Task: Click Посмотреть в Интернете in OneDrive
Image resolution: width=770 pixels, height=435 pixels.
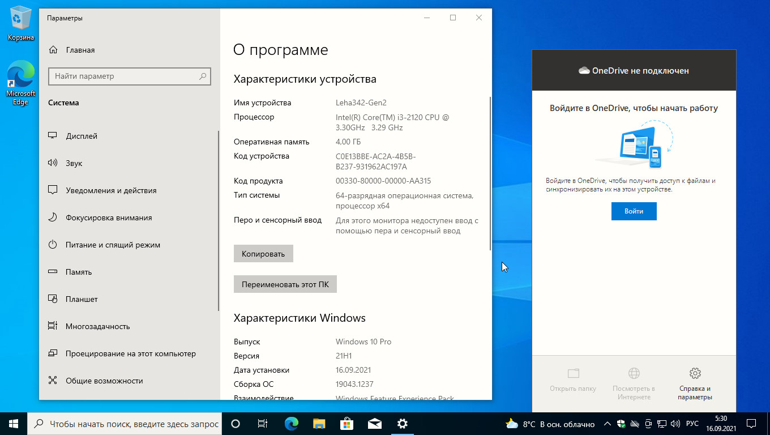Action: [634, 384]
